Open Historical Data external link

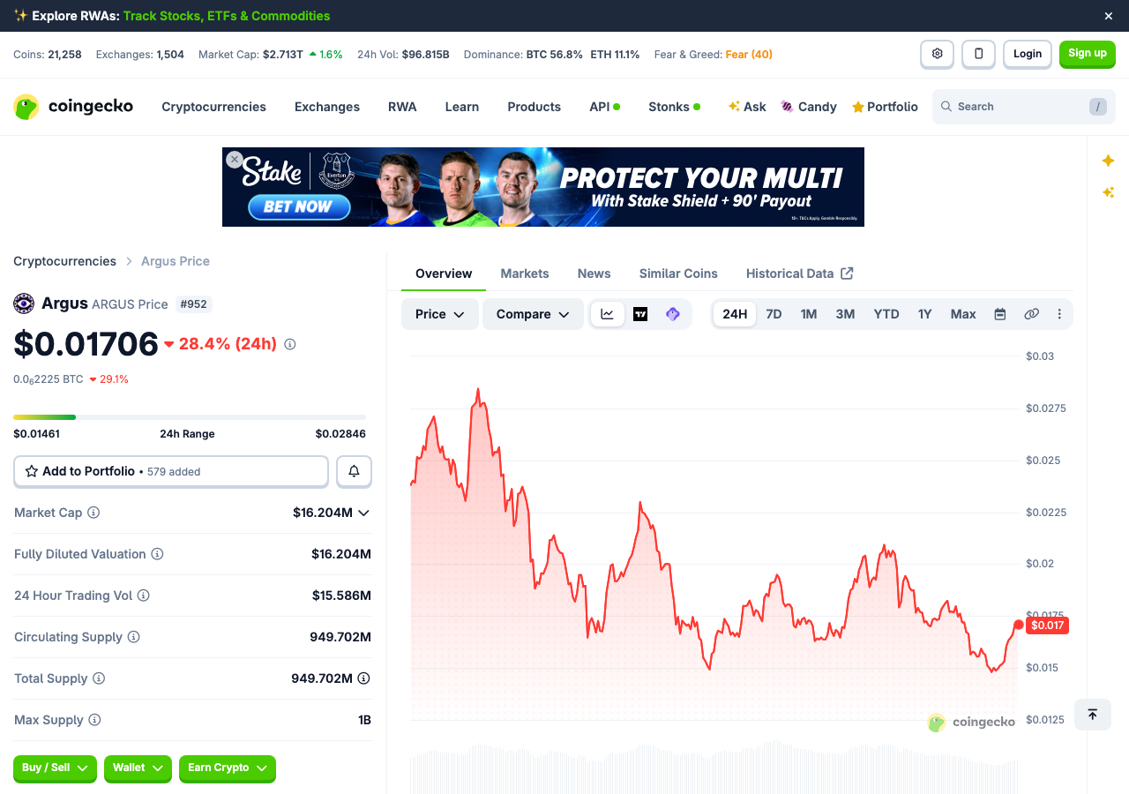[x=799, y=273]
